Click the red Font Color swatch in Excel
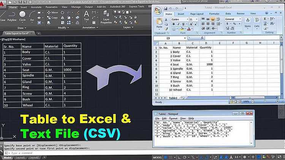Image resolution: width=285 pixels, height=160 pixels. tap(189, 29)
